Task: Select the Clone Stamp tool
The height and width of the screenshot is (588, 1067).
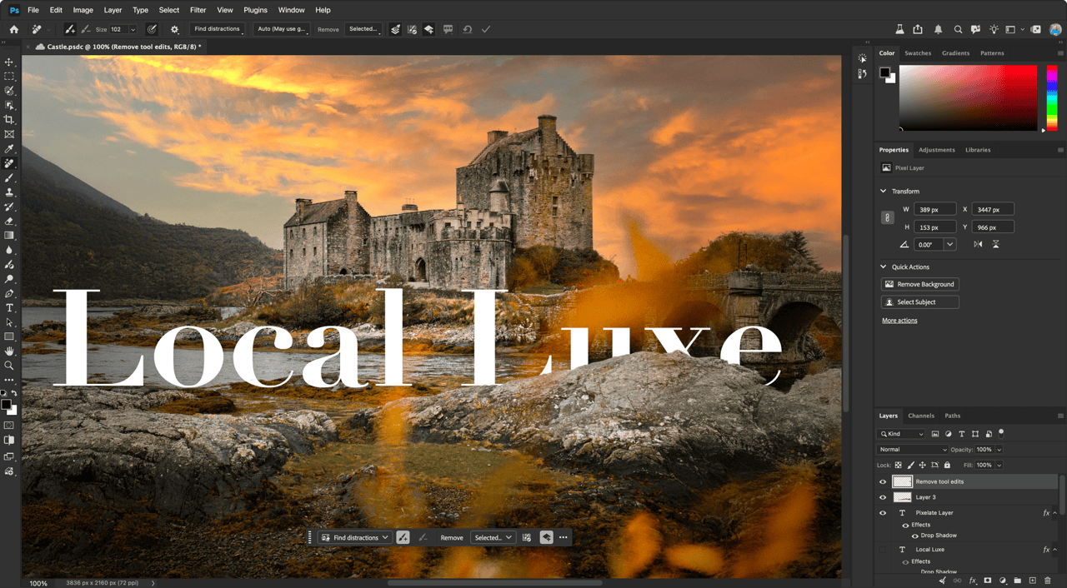Action: click(x=9, y=192)
